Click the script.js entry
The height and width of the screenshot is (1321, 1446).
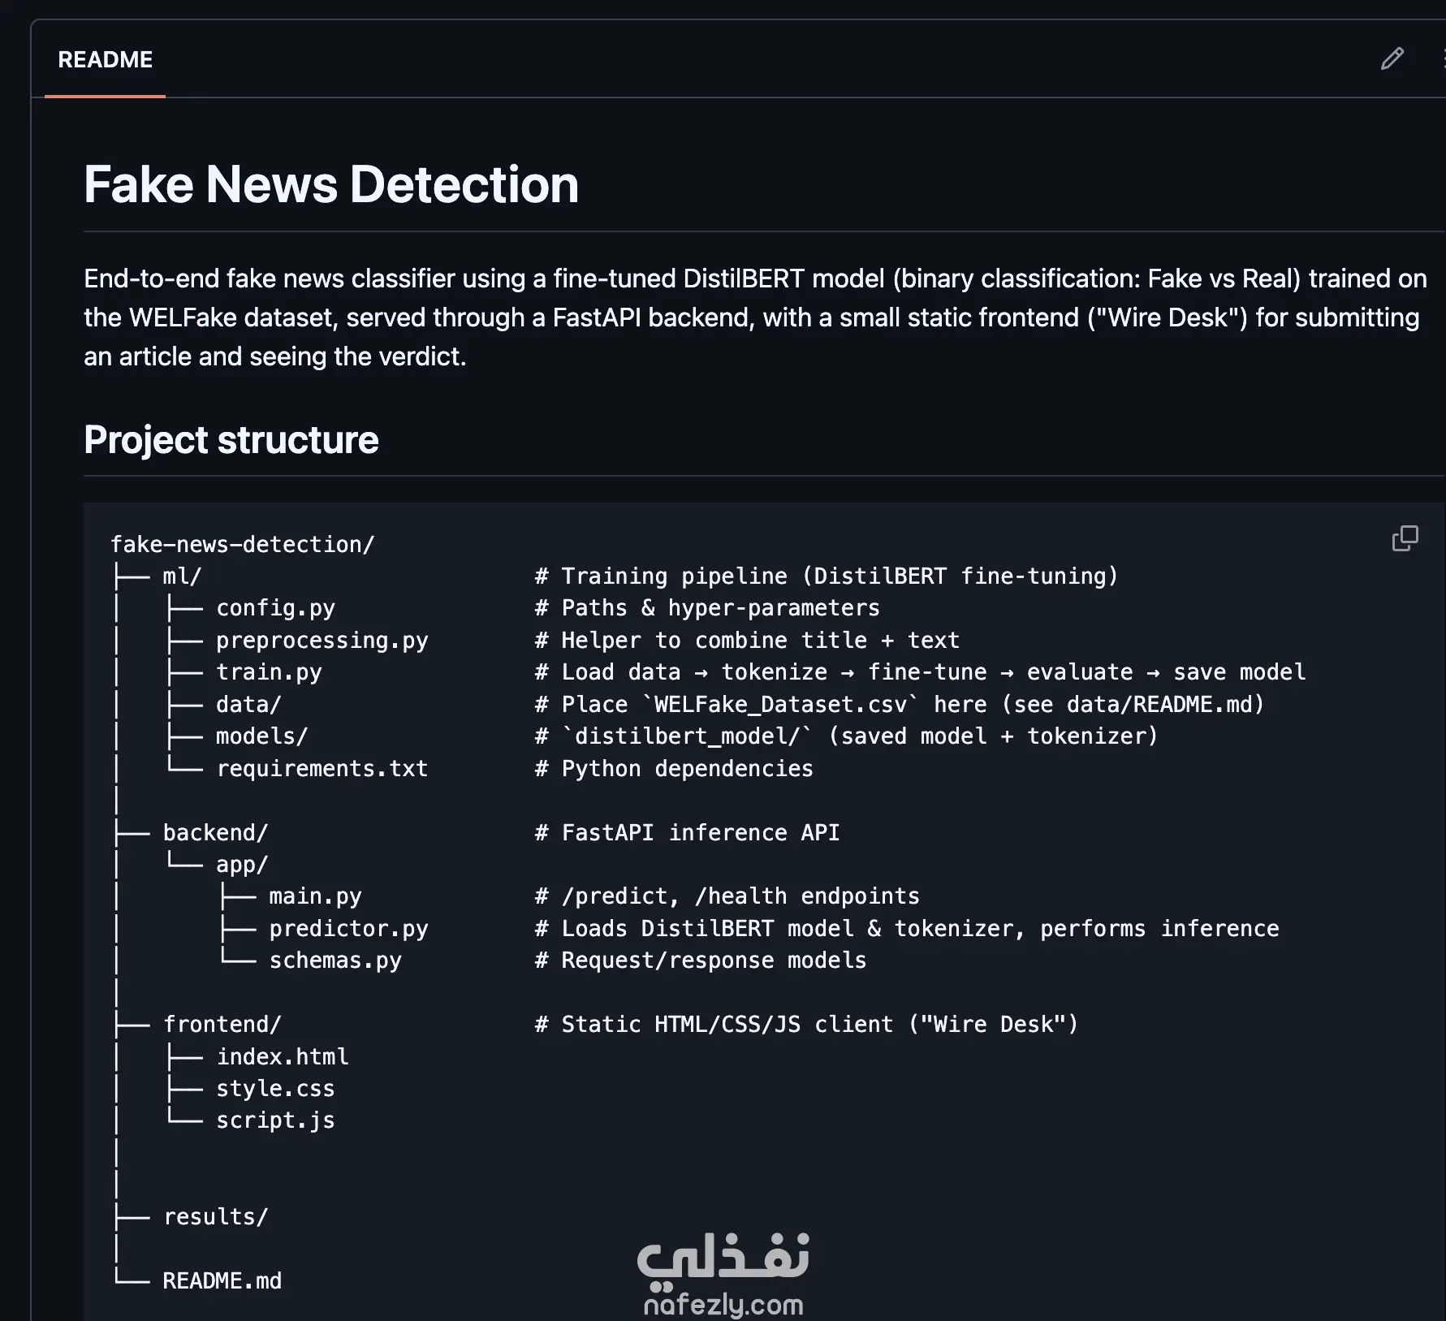tap(275, 1120)
